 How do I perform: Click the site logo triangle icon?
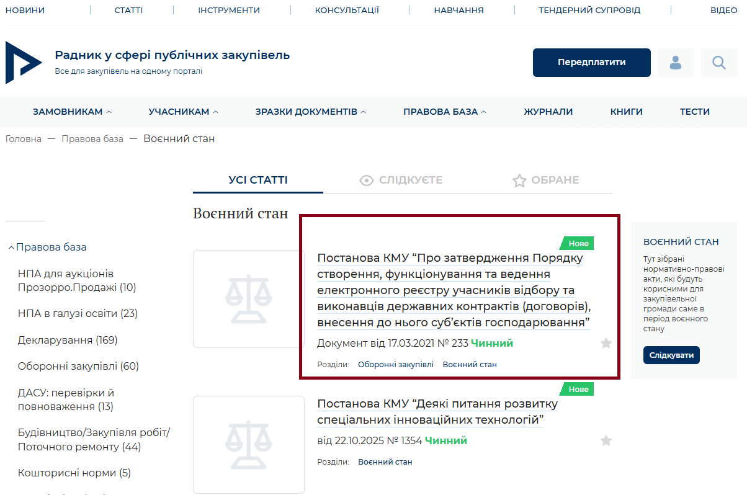pos(23,63)
